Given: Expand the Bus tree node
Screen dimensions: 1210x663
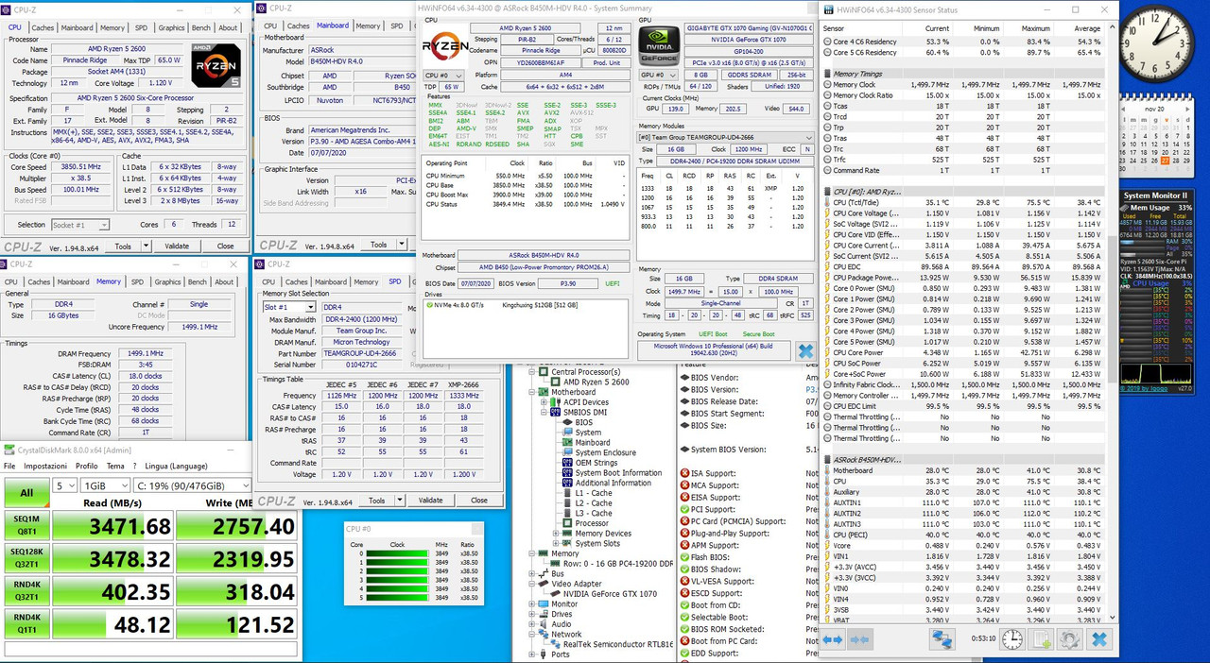Looking at the screenshot, I should [532, 573].
